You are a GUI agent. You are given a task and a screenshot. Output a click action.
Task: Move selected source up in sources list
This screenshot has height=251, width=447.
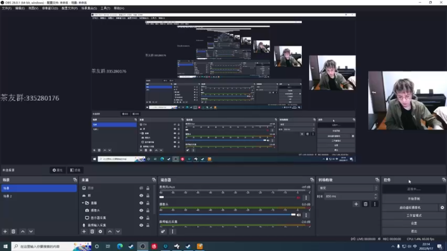[110, 231]
